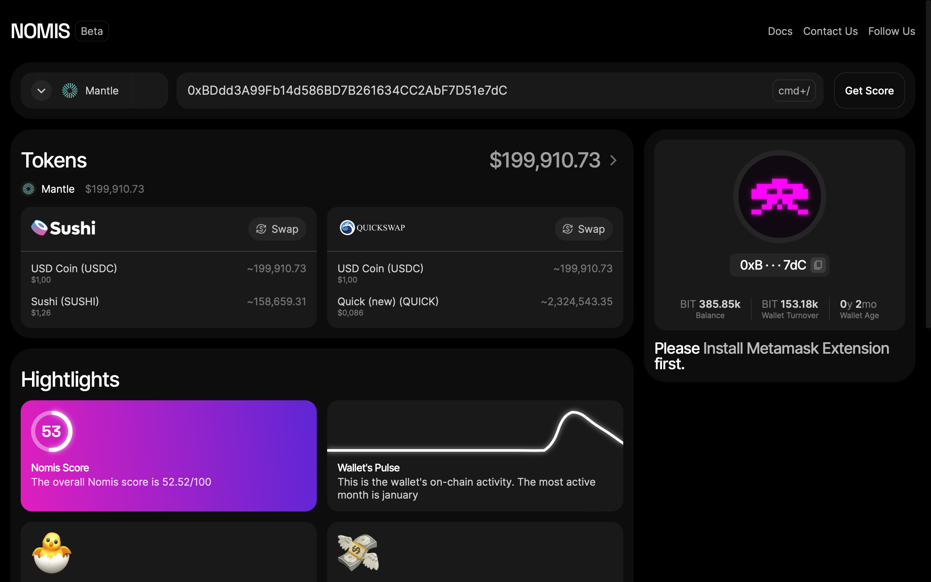Click the copy address icon
931x582 pixels.
click(818, 265)
